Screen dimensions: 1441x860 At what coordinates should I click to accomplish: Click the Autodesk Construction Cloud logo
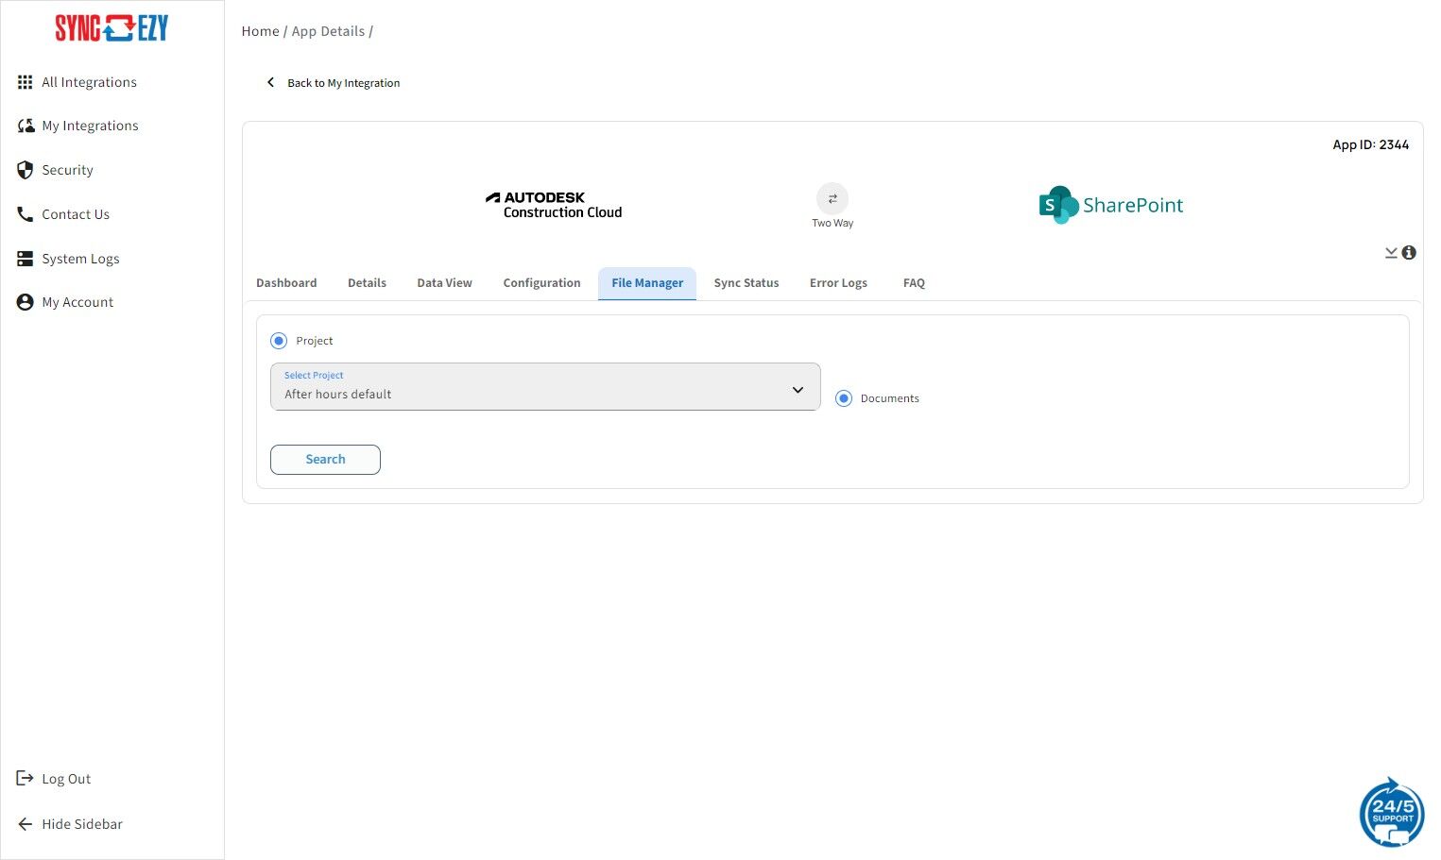[x=554, y=205]
